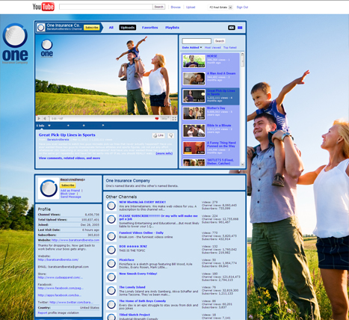Click channel icon next to The Lonely Island
349x320 pixels.
click(111, 291)
